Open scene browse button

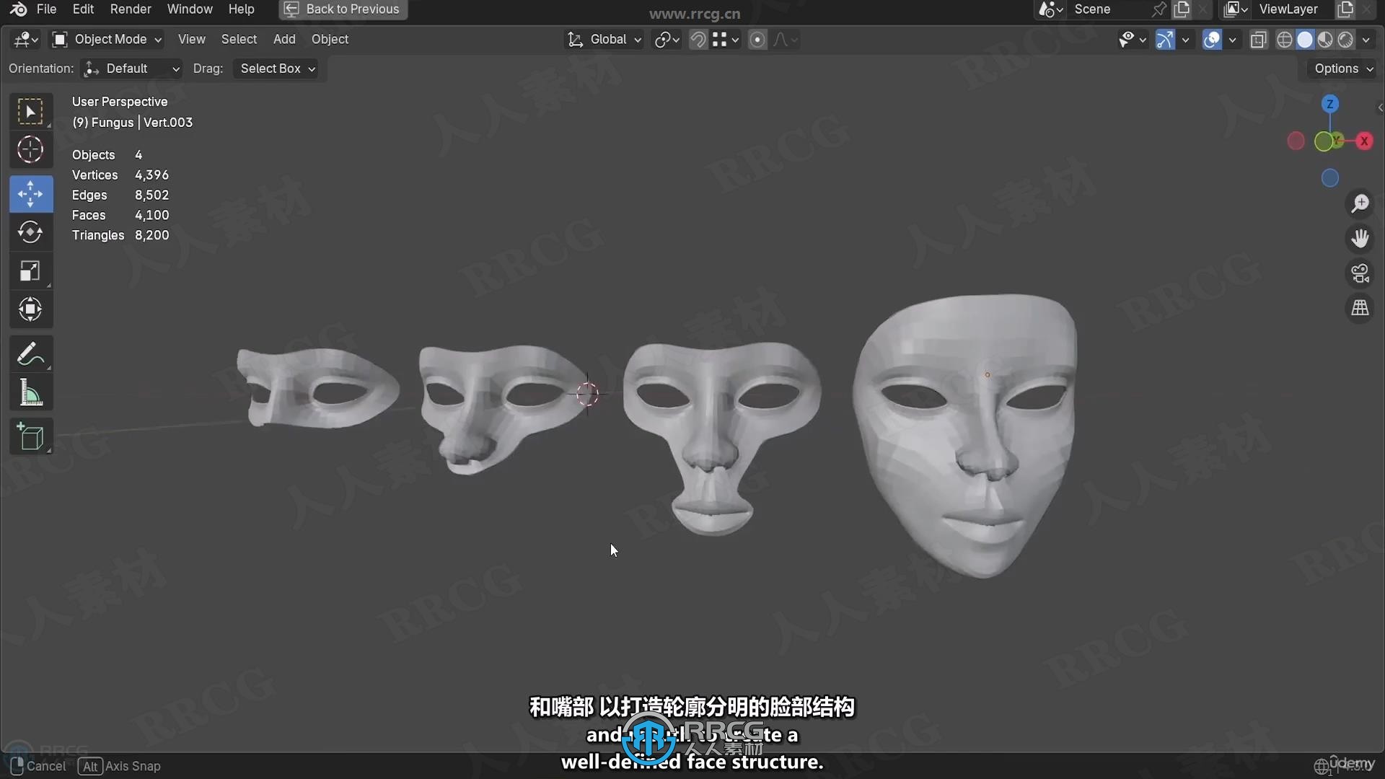[x=1050, y=9]
